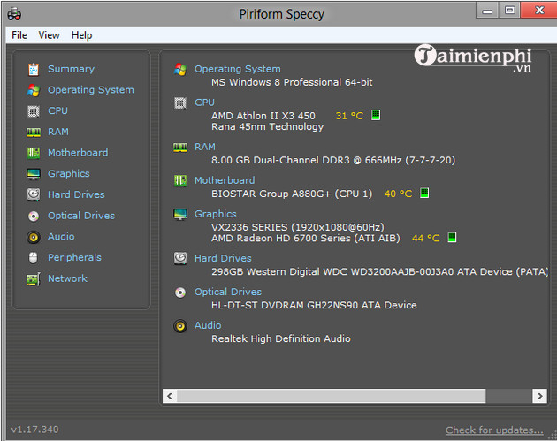View Network from the sidebar
This screenshot has width=557, height=441.
coord(67,278)
